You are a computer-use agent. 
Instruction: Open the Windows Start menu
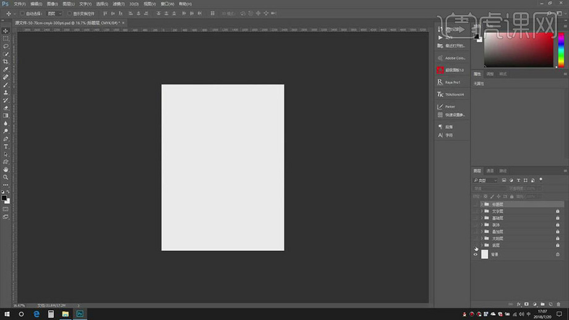click(x=7, y=314)
